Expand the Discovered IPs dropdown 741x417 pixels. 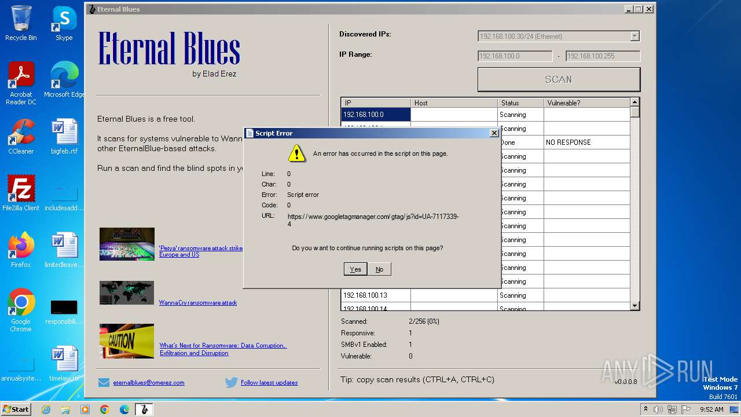click(634, 36)
